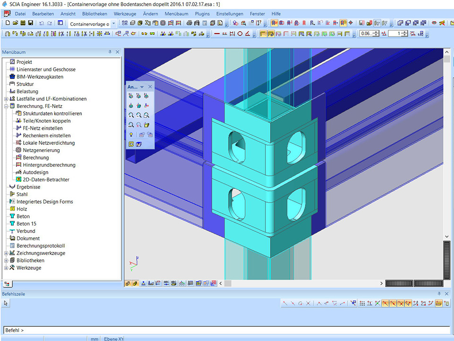The image size is (454, 341).
Task: Open the Containervorlage project dropdown
Action: 113,23
